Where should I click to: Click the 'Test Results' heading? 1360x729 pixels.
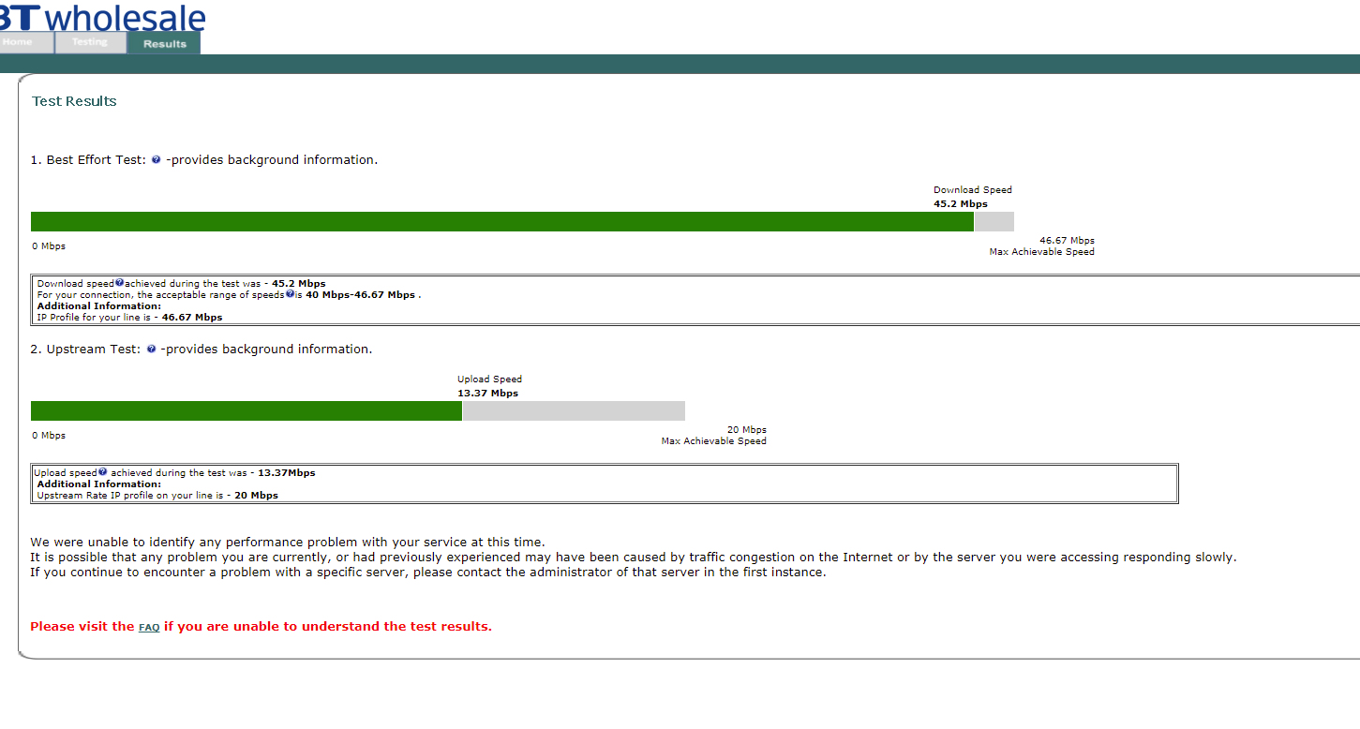click(x=74, y=101)
